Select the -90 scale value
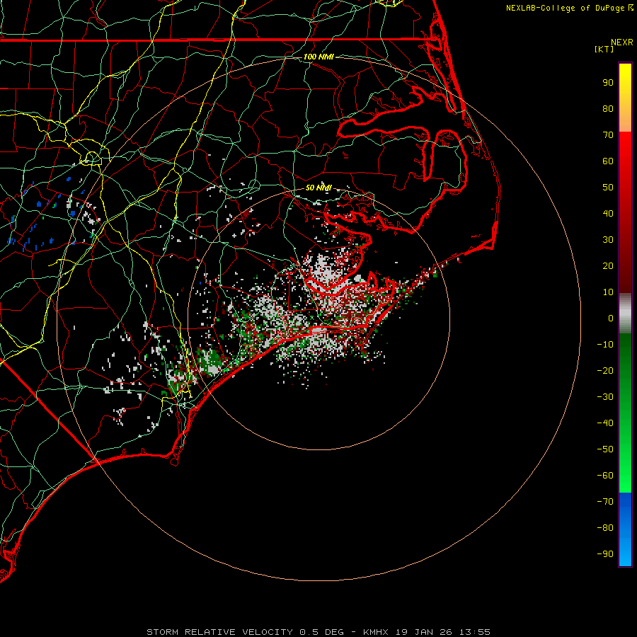637x637 pixels. 605,554
